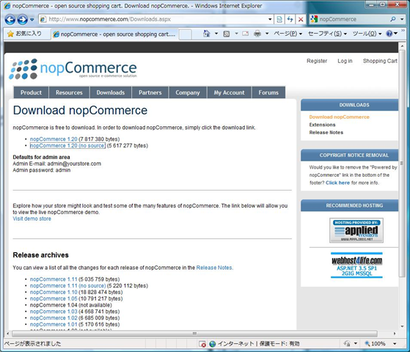Click the Visit demo store link
The image size is (410, 352).
[32, 219]
